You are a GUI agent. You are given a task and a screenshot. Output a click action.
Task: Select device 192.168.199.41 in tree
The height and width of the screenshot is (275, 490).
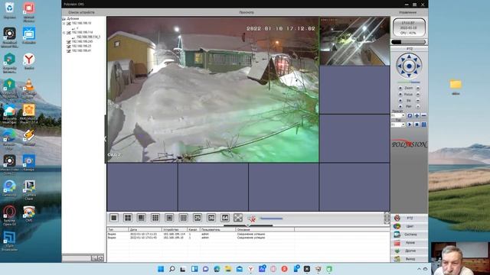tap(81, 50)
